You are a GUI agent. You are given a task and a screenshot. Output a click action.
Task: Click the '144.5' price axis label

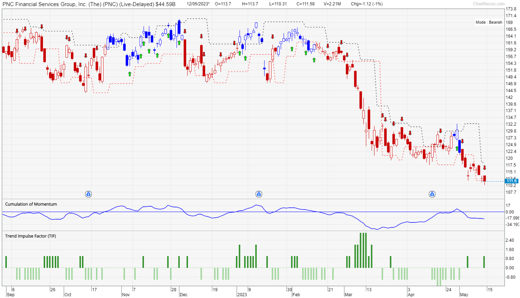511,90
